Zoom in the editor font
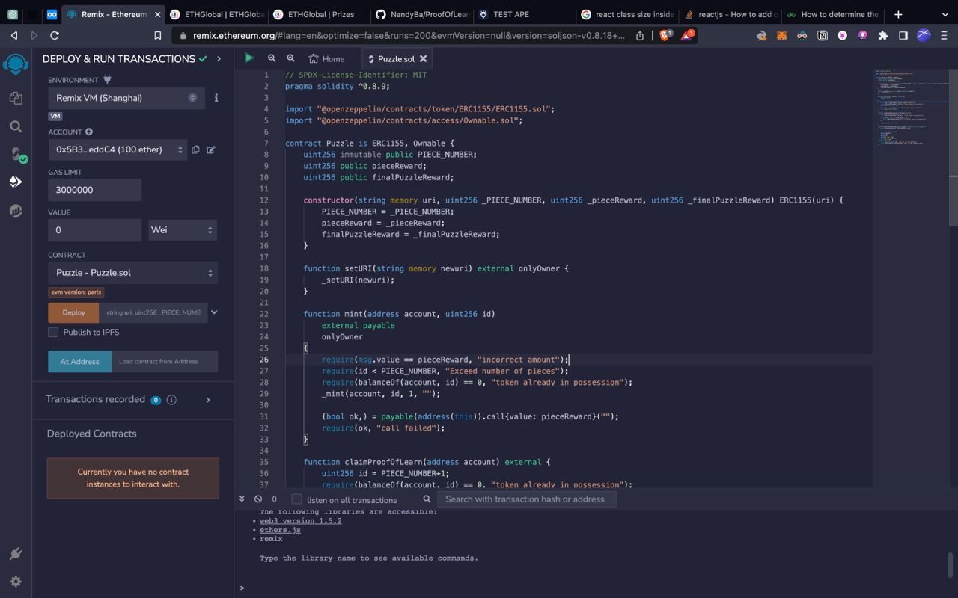This screenshot has height=598, width=958. (290, 58)
